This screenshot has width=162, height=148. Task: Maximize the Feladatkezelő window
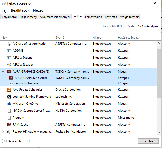(x=143, y=3)
